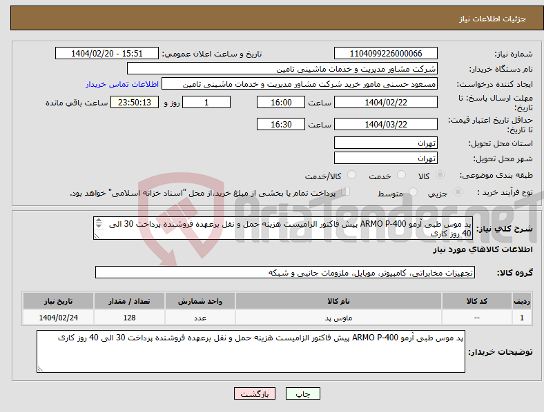This screenshot has width=544, height=412.
Task: Click the remaining time 23:50:13 field
Action: 135,102
